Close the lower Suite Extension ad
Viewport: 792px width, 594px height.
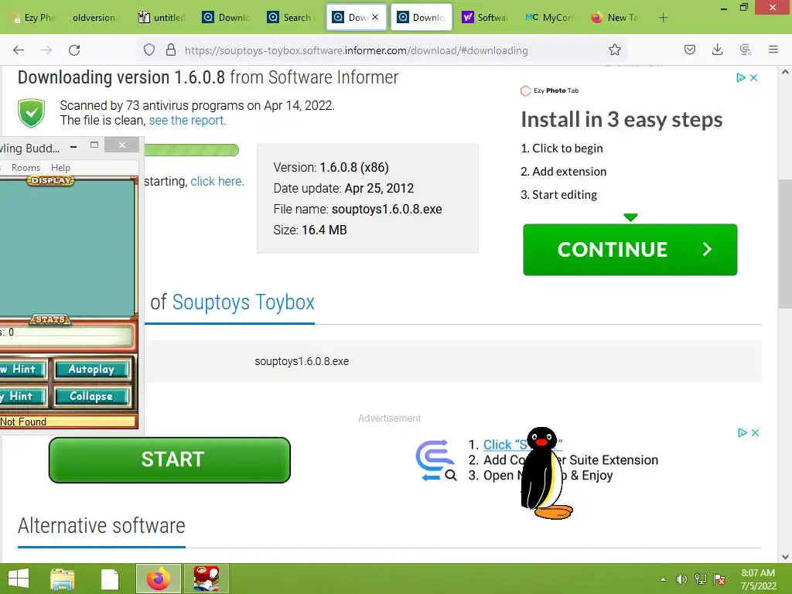755,433
